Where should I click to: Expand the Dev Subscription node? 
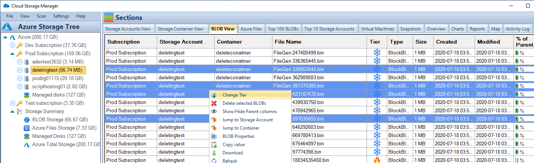[x=12, y=45]
